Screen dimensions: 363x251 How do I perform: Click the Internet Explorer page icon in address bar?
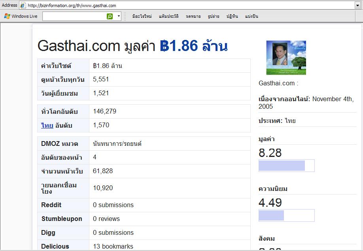[x=23, y=5]
